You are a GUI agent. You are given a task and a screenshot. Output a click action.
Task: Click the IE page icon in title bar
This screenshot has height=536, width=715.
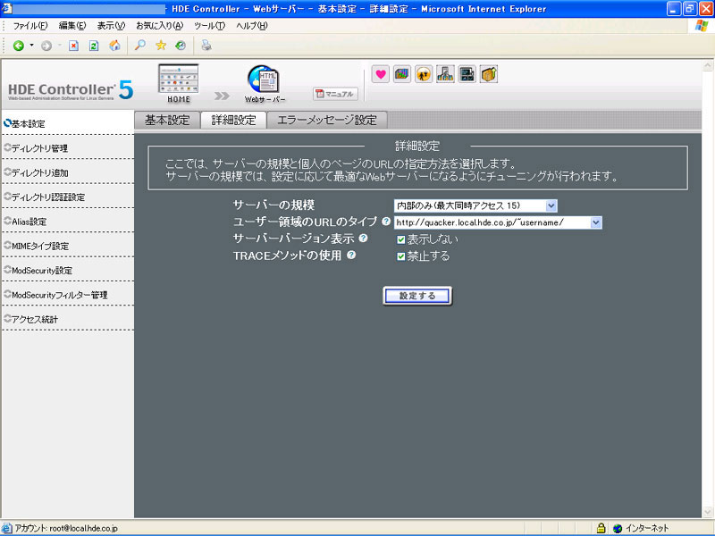coord(6,9)
